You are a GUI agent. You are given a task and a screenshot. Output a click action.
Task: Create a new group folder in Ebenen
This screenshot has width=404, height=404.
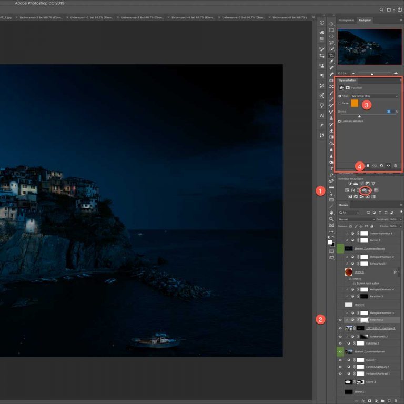click(x=382, y=401)
